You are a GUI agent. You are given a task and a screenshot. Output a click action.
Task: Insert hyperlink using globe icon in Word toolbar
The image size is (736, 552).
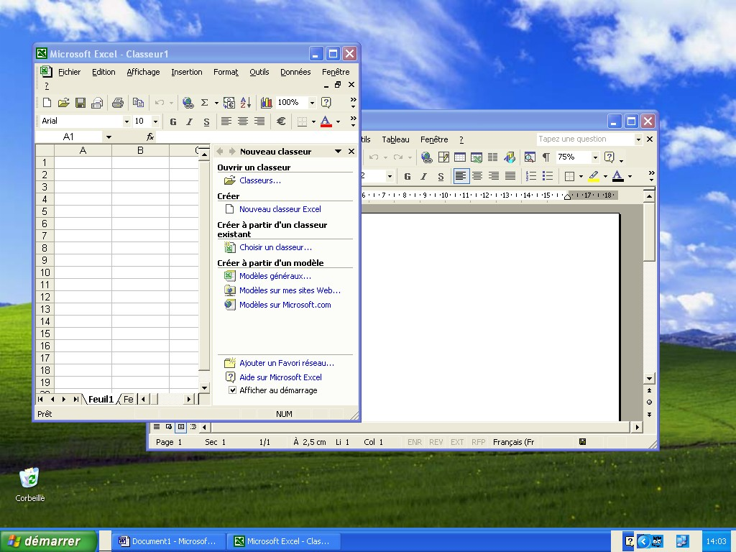click(x=427, y=157)
